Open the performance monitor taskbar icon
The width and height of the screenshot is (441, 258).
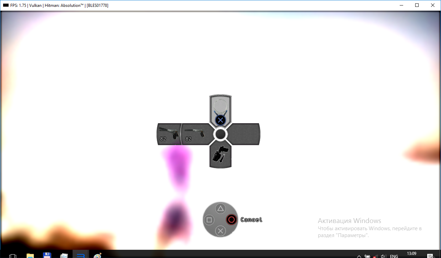(64, 256)
